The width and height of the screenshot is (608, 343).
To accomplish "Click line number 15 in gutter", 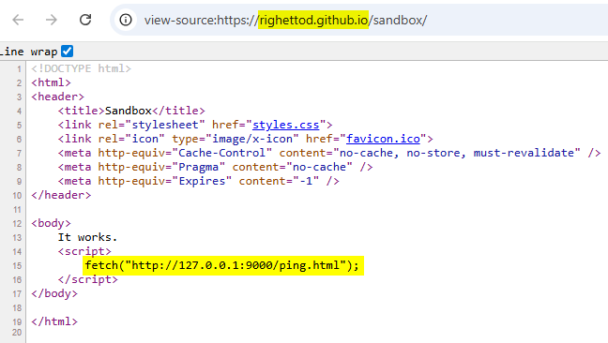I will coord(17,266).
